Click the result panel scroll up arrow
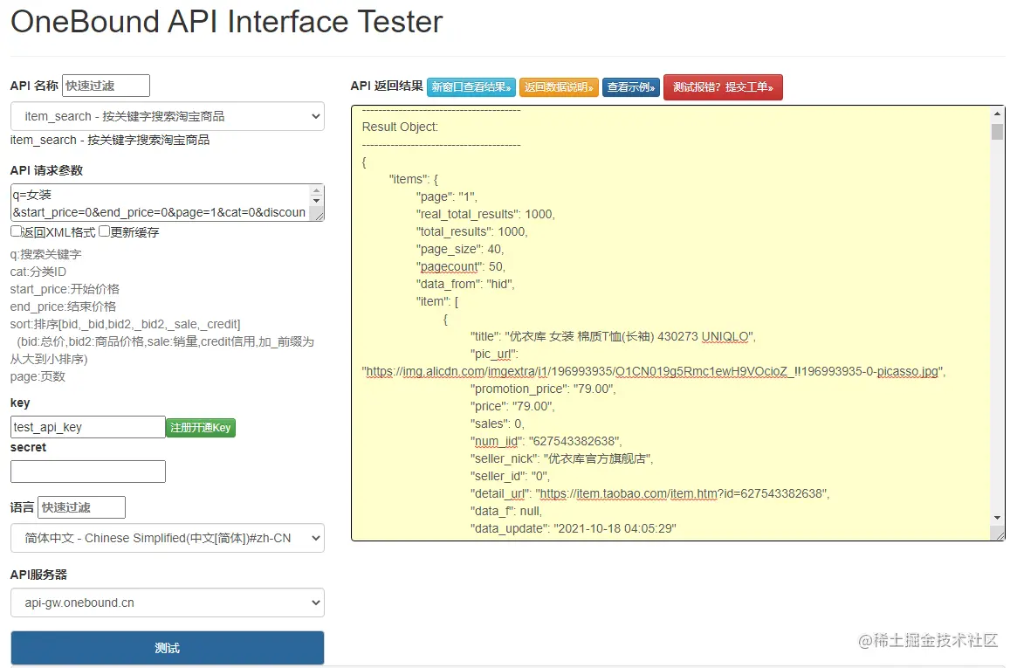 coord(997,114)
